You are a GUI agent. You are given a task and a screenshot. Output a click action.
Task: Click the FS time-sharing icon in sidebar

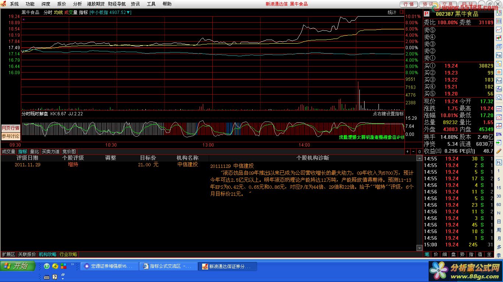pyautogui.click(x=499, y=162)
